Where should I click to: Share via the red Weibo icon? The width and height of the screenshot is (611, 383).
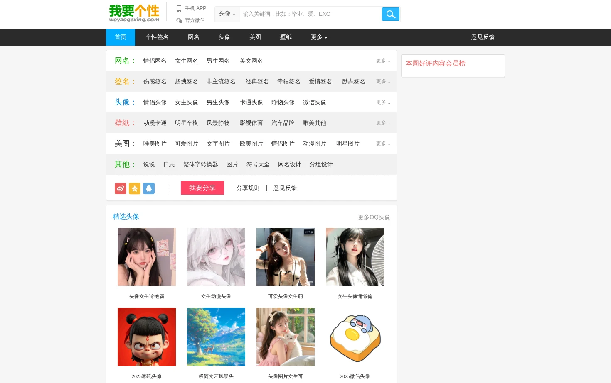[x=121, y=188]
